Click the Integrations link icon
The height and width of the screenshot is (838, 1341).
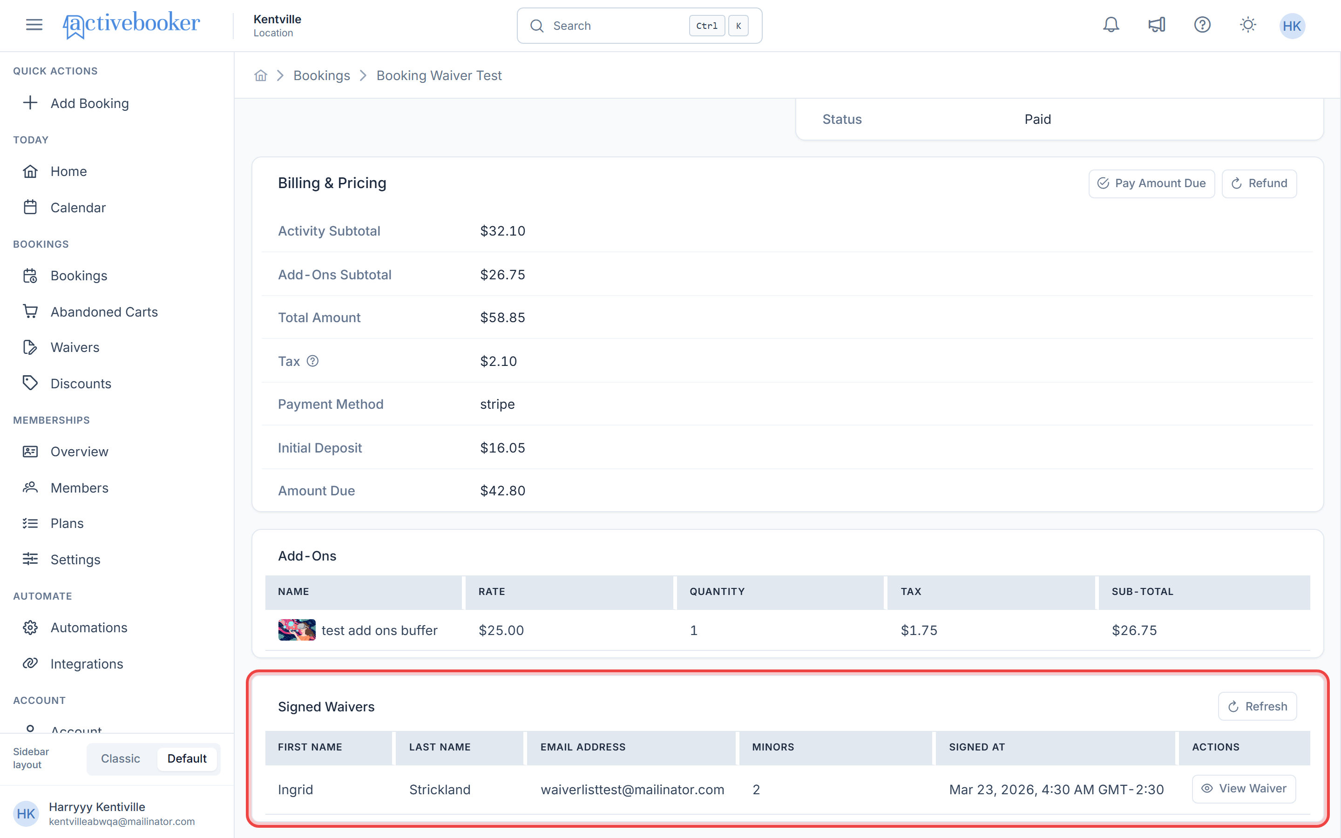(30, 663)
